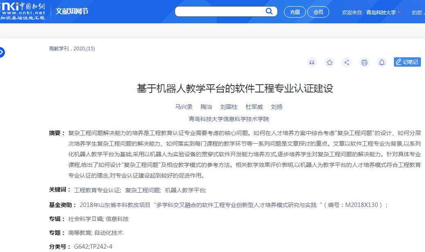Open the 高教学刊 journal link

tap(60, 49)
